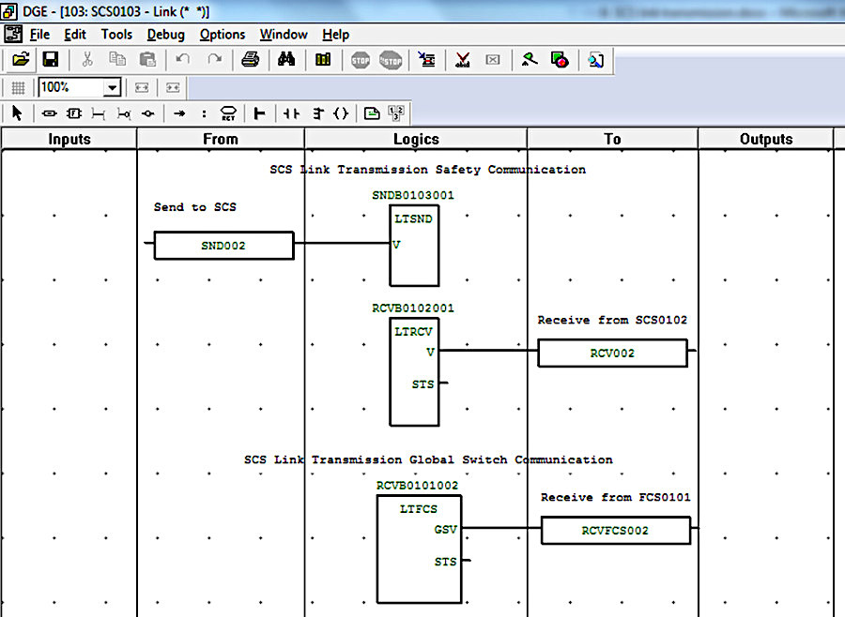The width and height of the screenshot is (845, 617).
Task: Open the Debug menu
Action: coord(165,35)
